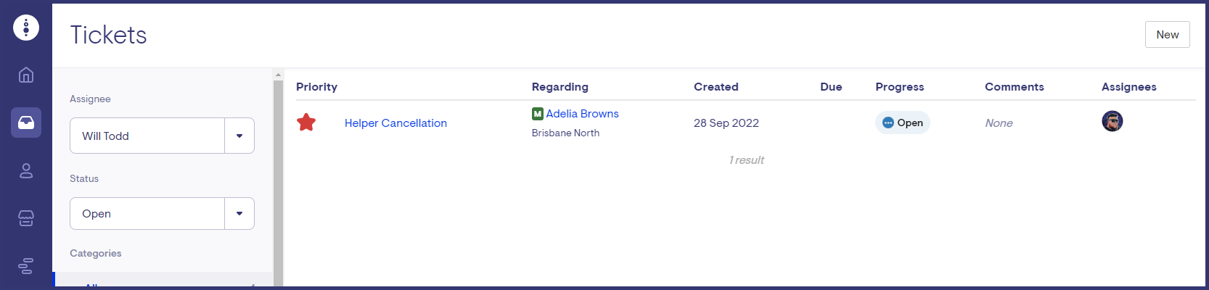Viewport: 1209px width, 290px height.
Task: Click the Open progress badge
Action: [x=903, y=123]
